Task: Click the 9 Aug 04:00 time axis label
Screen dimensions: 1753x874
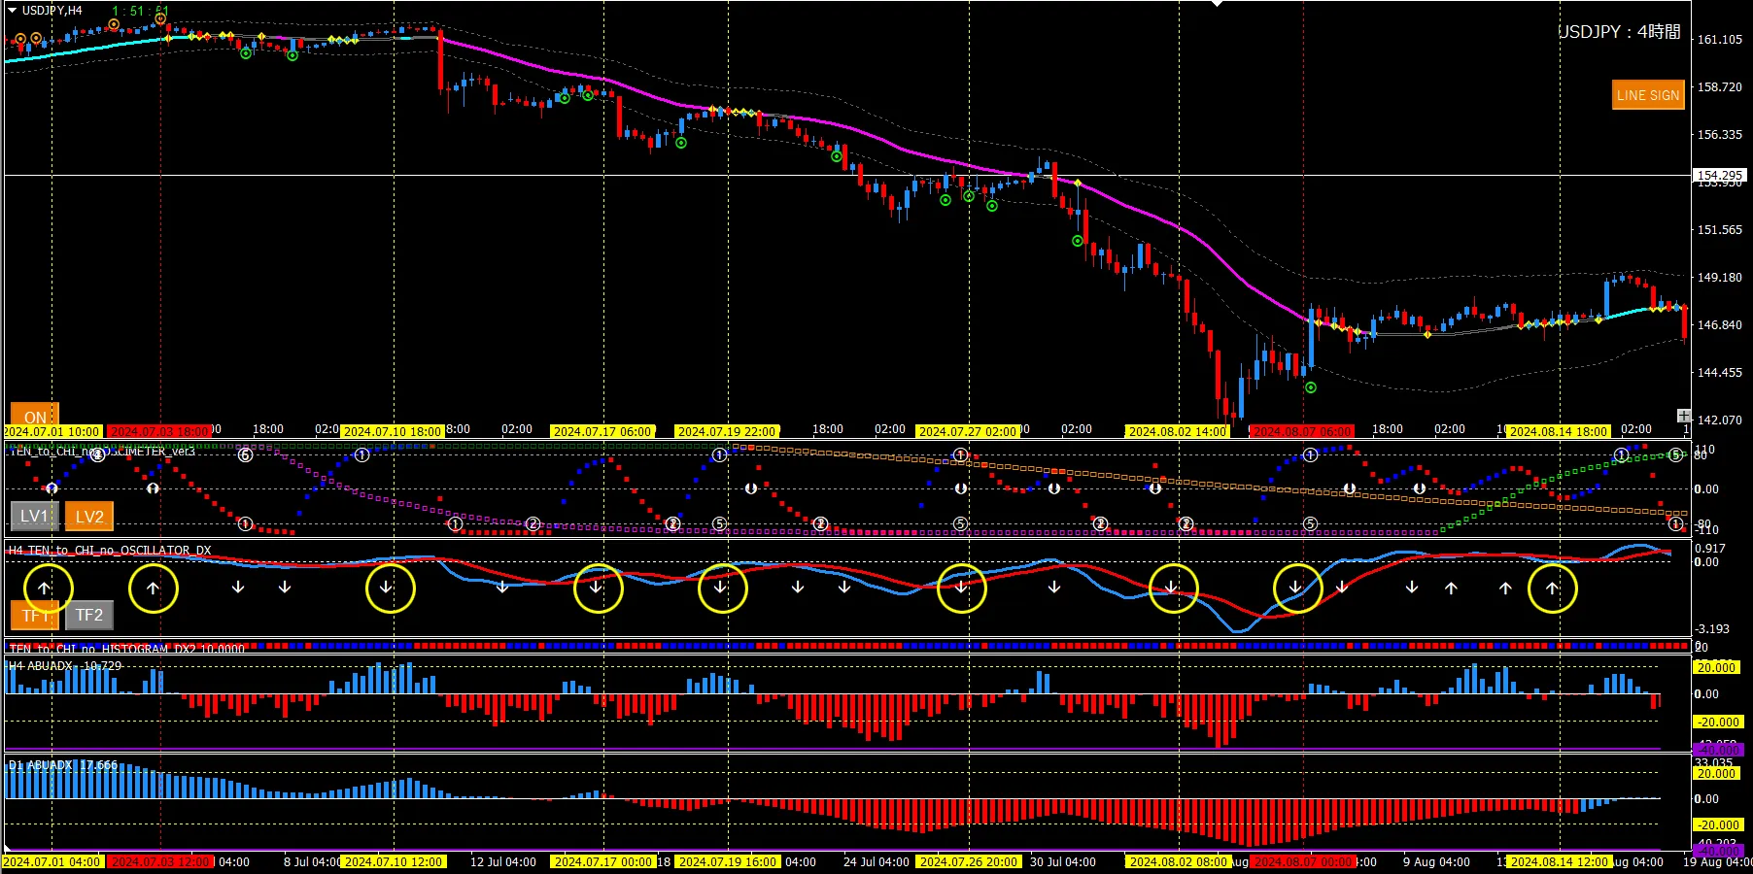Action: coord(1436,862)
